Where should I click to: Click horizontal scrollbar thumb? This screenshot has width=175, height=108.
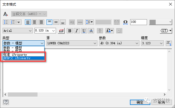coord(23,94)
